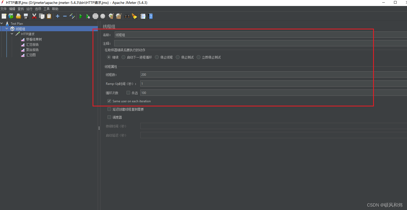Select 立即停止测试 radio button
This screenshot has height=210, width=407.
199,57
